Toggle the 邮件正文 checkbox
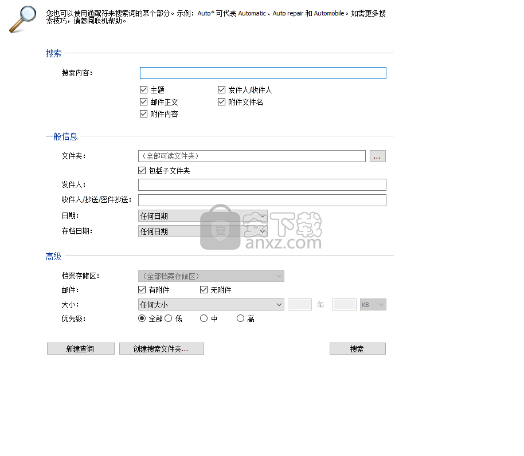 (144, 102)
